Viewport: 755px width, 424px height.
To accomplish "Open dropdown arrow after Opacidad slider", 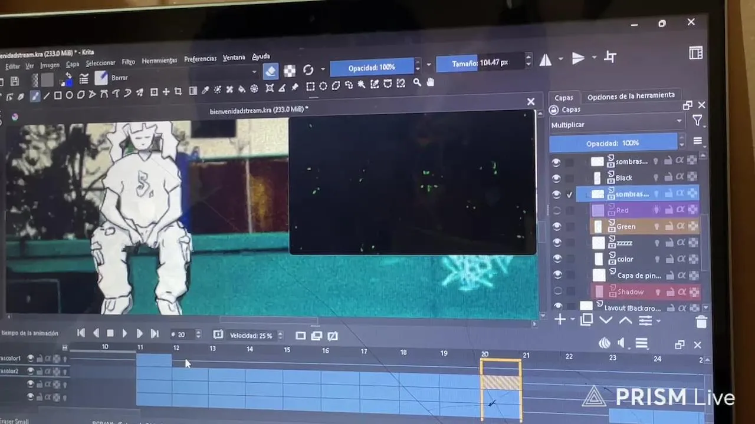I will click(x=429, y=65).
